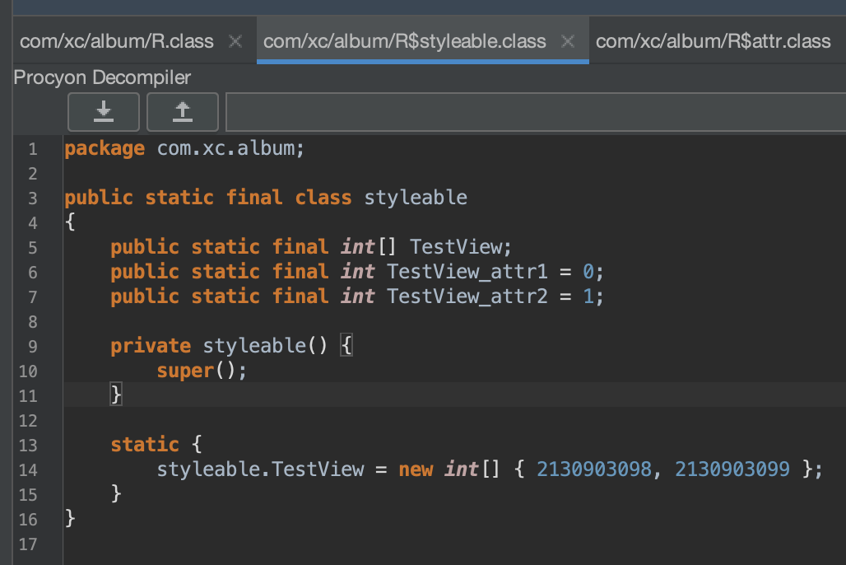Close the R.class tab
The height and width of the screenshot is (565, 846).
(235, 41)
